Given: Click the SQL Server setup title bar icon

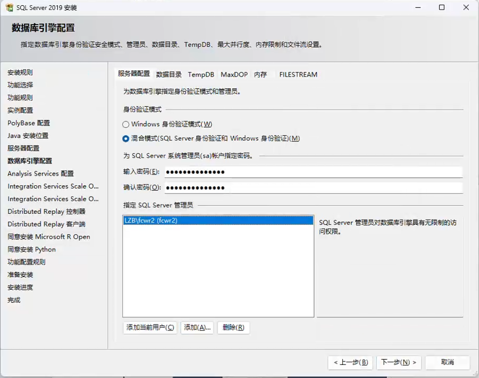Looking at the screenshot, I should [9, 7].
